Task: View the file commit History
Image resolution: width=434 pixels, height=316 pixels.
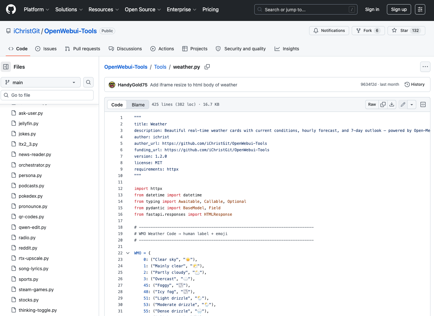Action: [x=415, y=84]
